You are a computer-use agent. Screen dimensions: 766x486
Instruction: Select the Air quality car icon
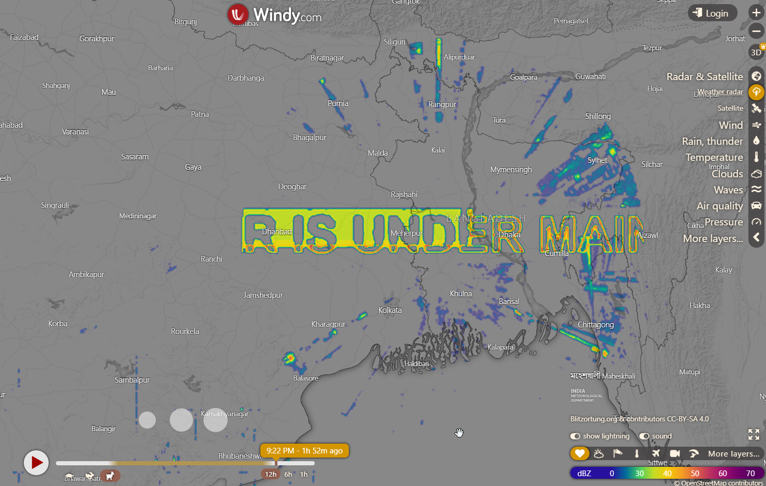756,206
